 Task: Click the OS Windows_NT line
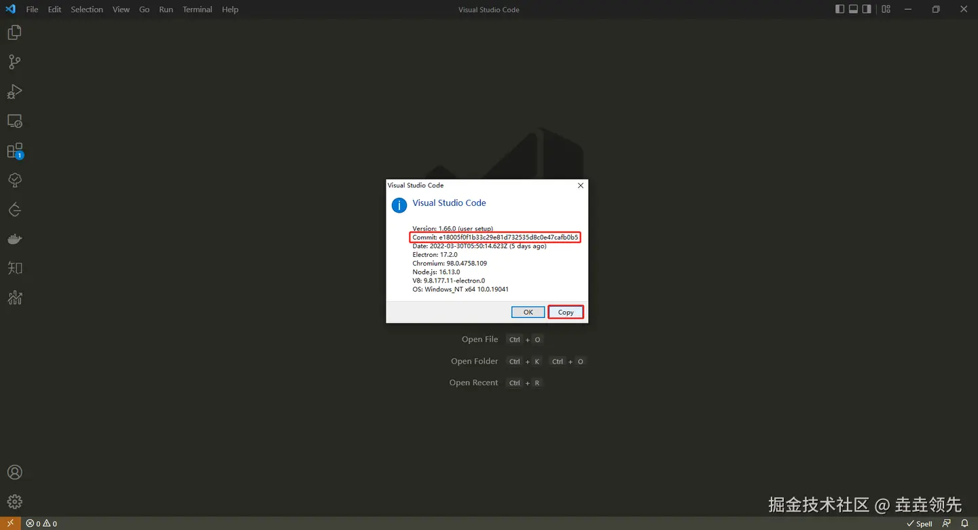coord(460,289)
